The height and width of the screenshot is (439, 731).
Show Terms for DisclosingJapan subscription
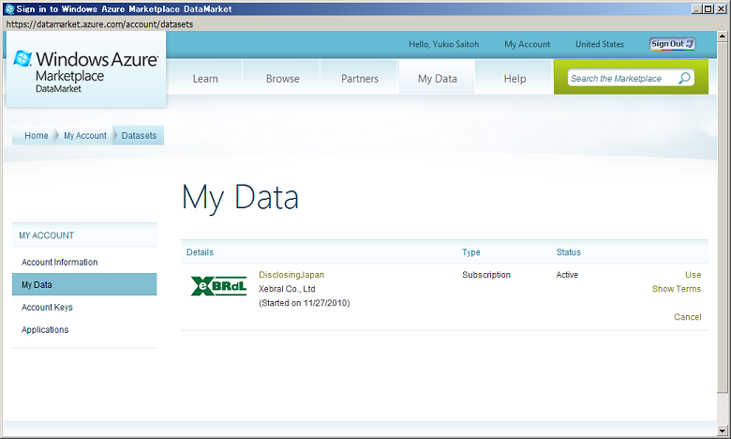(x=676, y=289)
